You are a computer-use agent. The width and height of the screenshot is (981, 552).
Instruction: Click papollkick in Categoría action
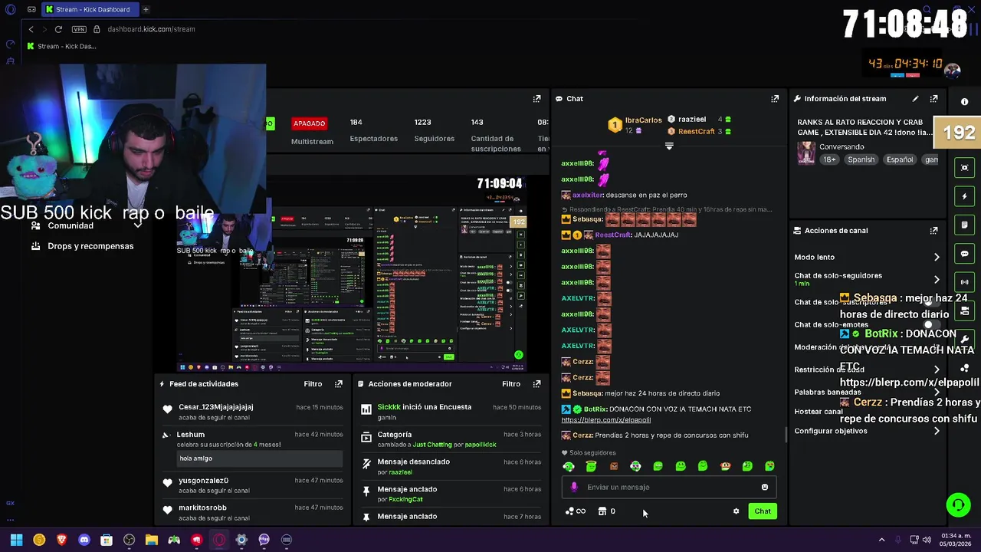[480, 445]
